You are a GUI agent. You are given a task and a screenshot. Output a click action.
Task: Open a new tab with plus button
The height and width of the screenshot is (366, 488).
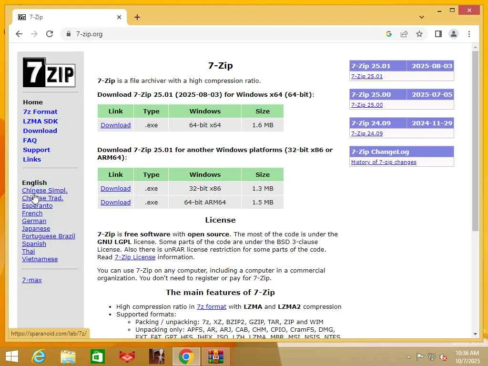click(137, 17)
